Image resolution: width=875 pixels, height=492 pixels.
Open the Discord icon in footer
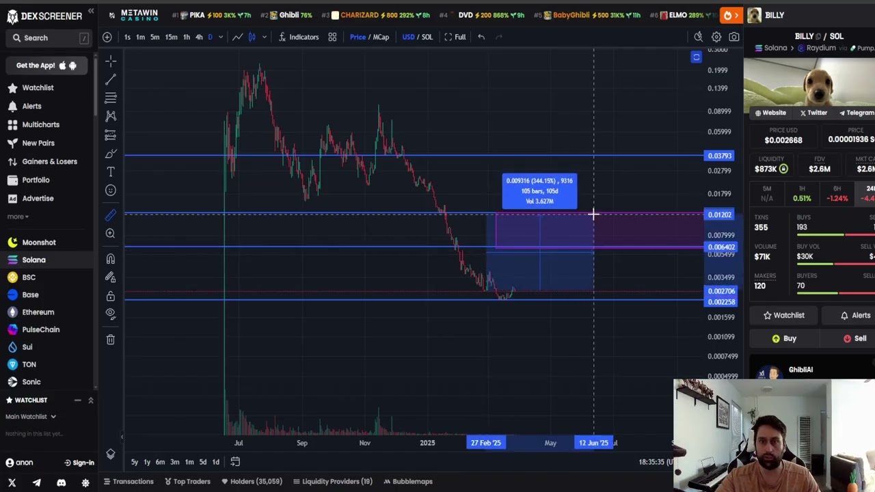click(61, 482)
